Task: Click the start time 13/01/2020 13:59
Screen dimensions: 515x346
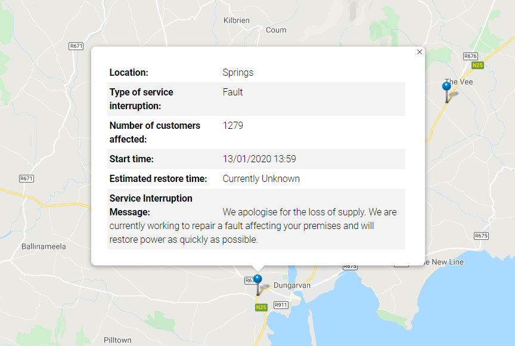Action: point(259,159)
